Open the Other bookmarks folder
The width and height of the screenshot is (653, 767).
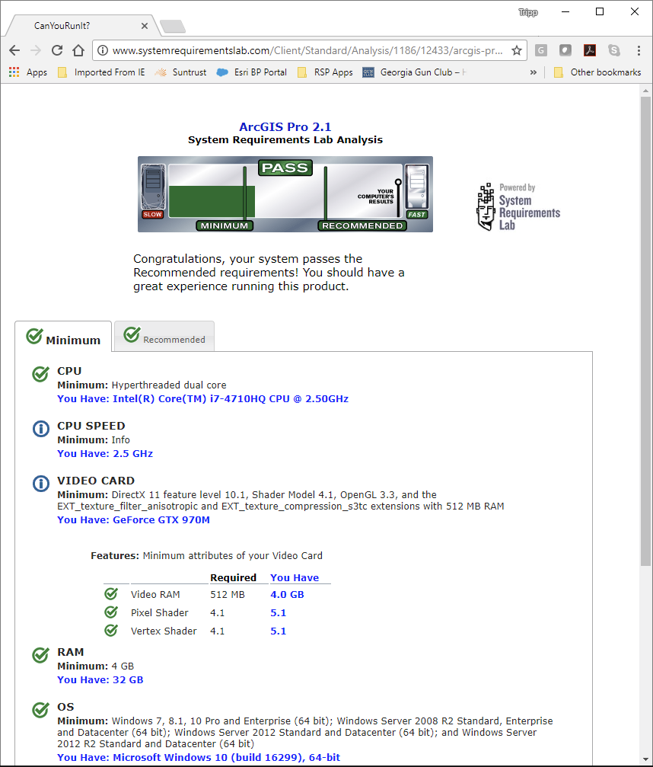(597, 72)
